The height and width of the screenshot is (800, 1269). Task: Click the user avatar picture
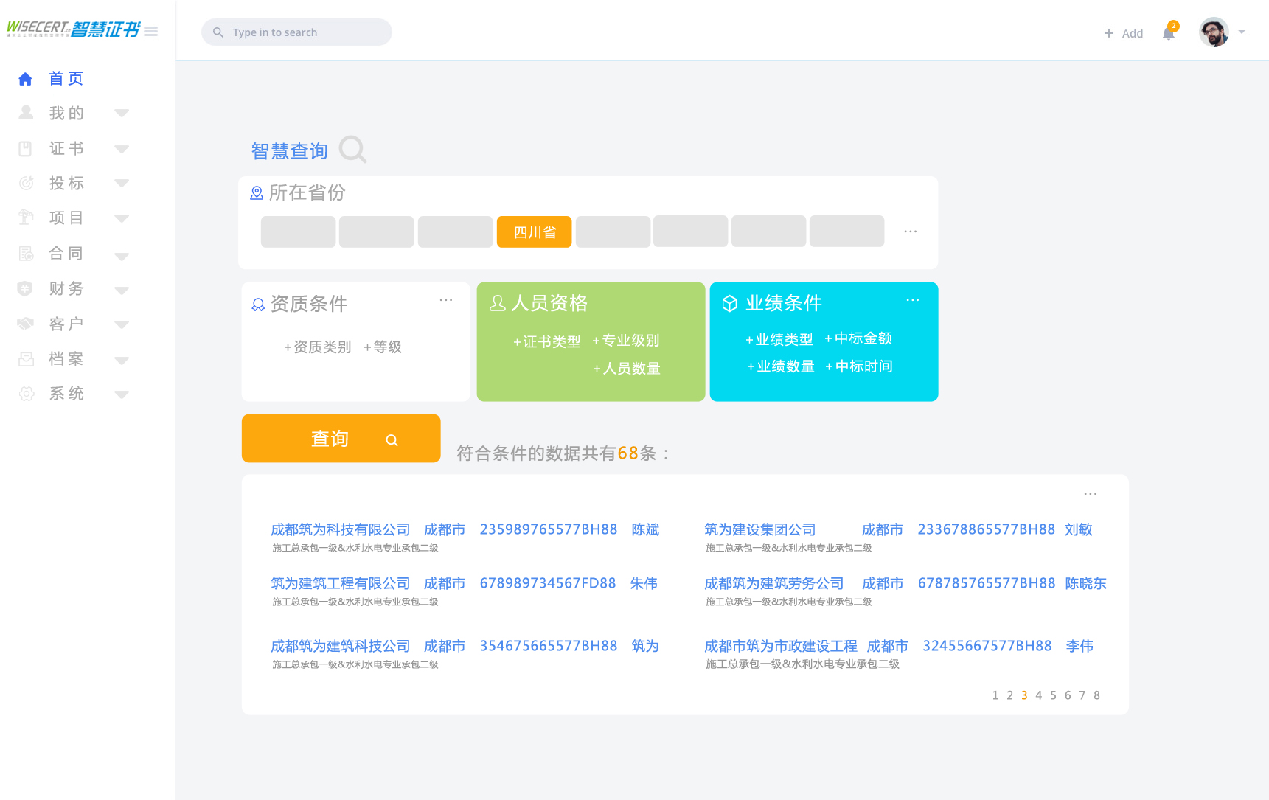(1214, 32)
